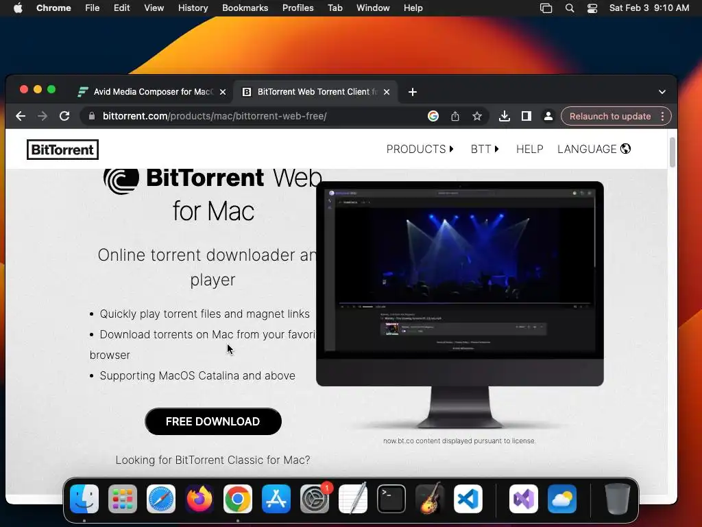Expand the BTT menu
Image resolution: width=702 pixels, height=527 pixels.
tap(485, 149)
